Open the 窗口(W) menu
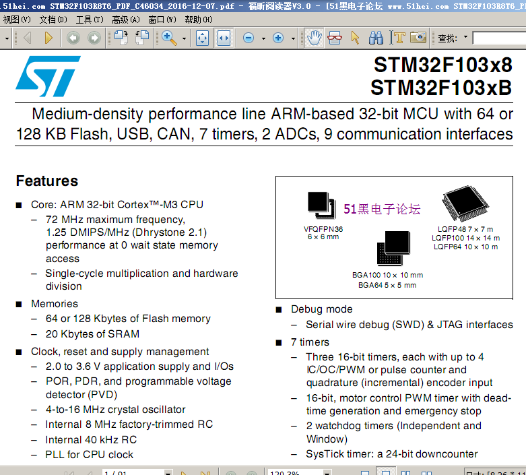 (162, 20)
